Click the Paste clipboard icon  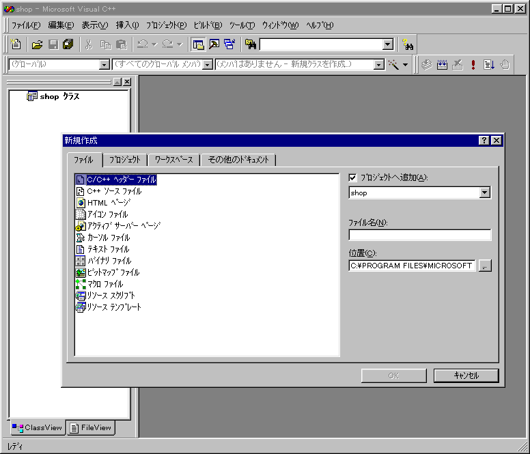click(121, 44)
